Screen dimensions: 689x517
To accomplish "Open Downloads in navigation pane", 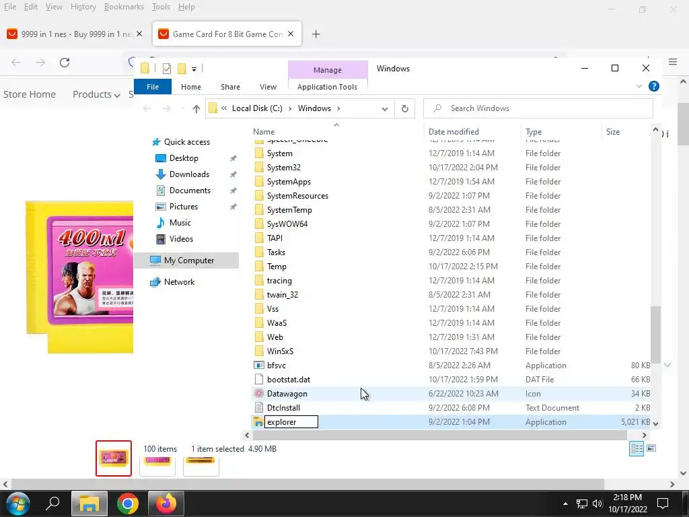I will 189,174.
